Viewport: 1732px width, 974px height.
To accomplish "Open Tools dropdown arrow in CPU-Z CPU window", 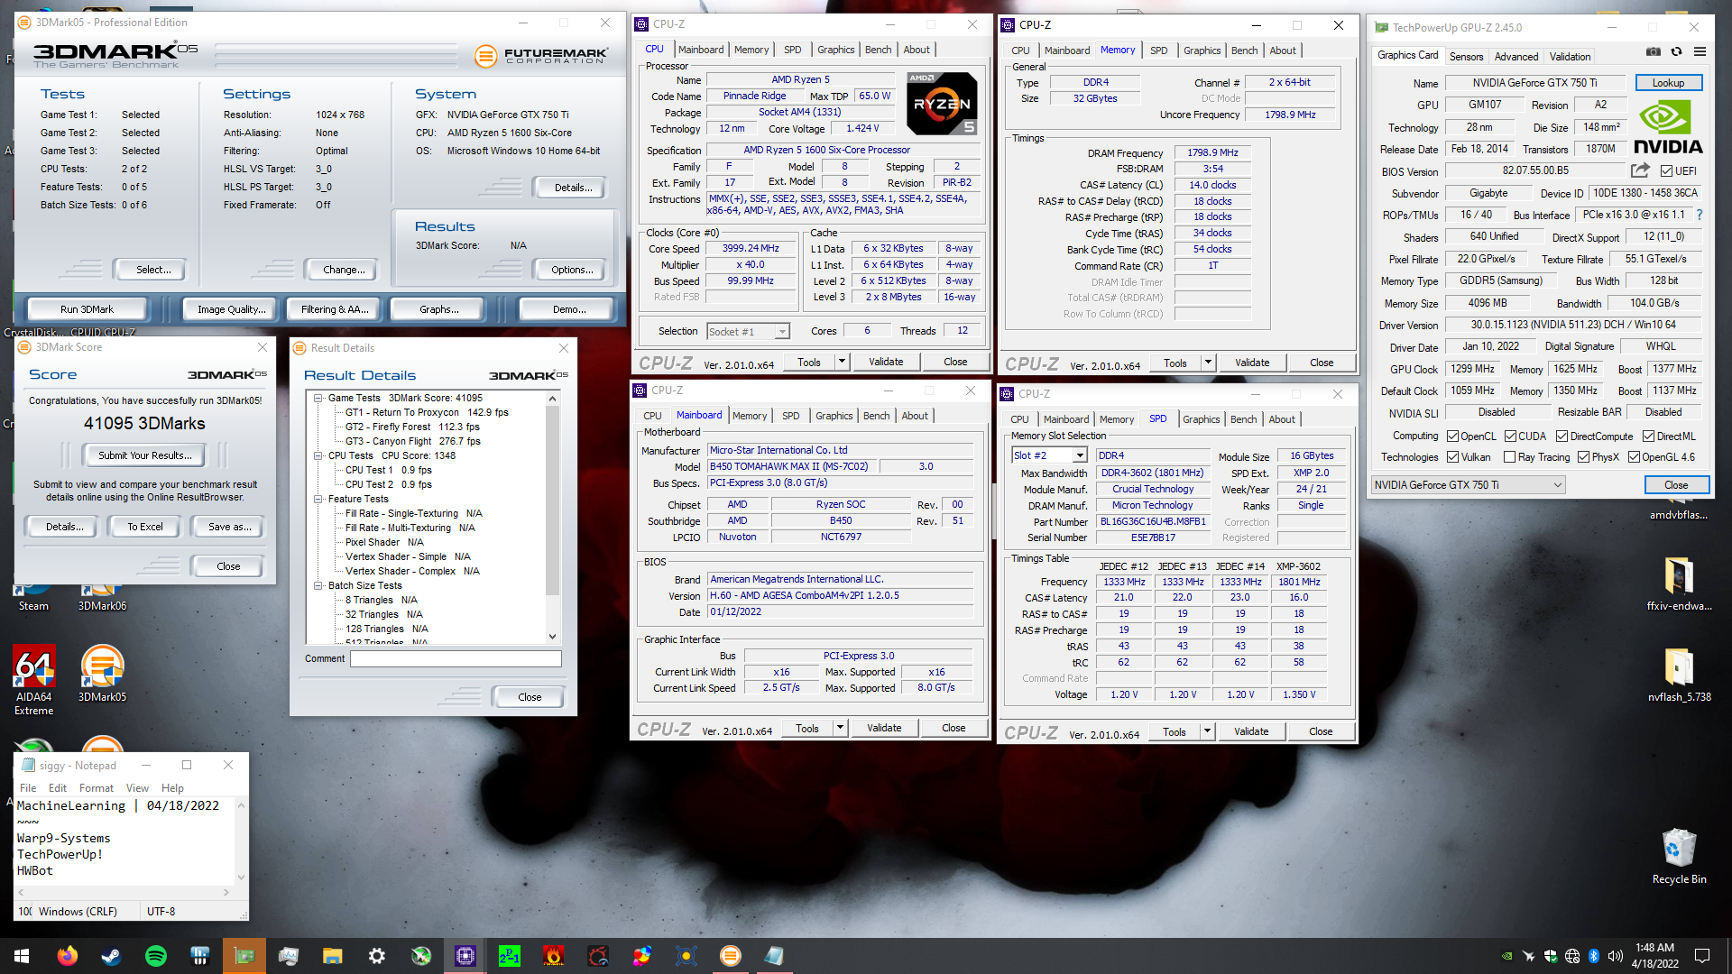I will (x=842, y=363).
